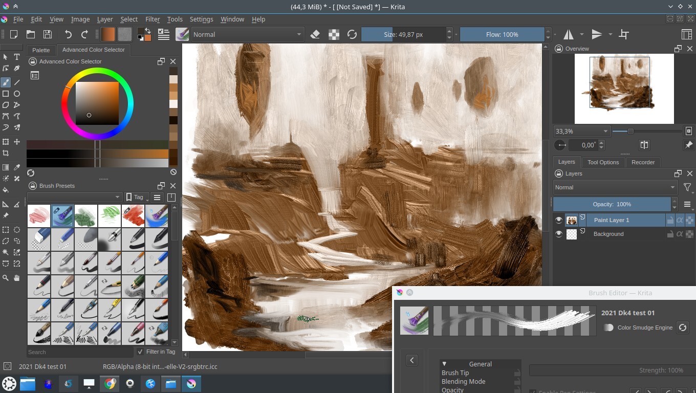696x393 pixels.
Task: Toggle Preserve Alpha in the top toolbar
Action: [x=334, y=34]
